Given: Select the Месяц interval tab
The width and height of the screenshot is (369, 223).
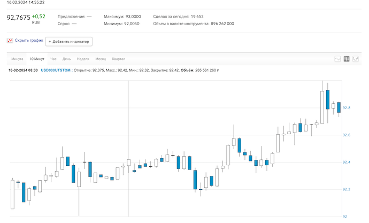Looking at the screenshot, I should pos(101,58).
